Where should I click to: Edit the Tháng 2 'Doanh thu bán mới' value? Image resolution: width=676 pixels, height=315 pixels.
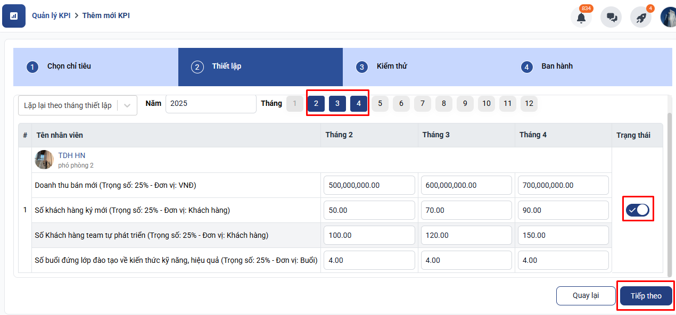369,185
